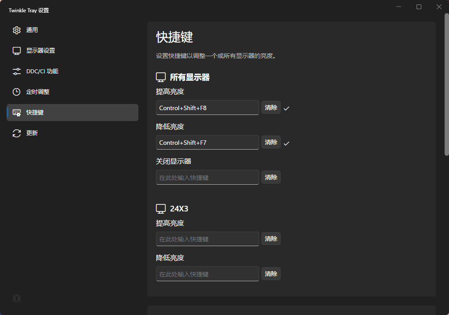Click the clock icon for 定时调整
The height and width of the screenshot is (315, 449).
click(x=17, y=92)
